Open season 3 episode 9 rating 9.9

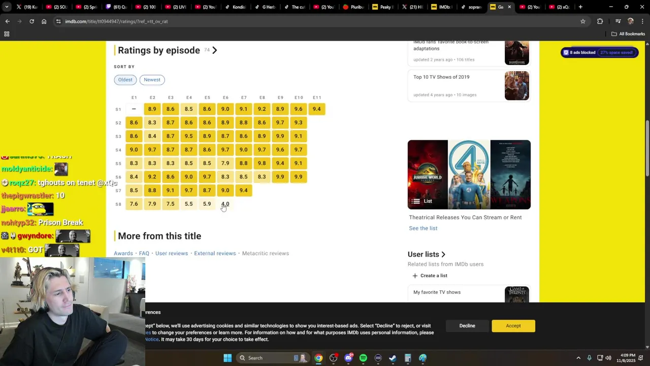pyautogui.click(x=280, y=136)
